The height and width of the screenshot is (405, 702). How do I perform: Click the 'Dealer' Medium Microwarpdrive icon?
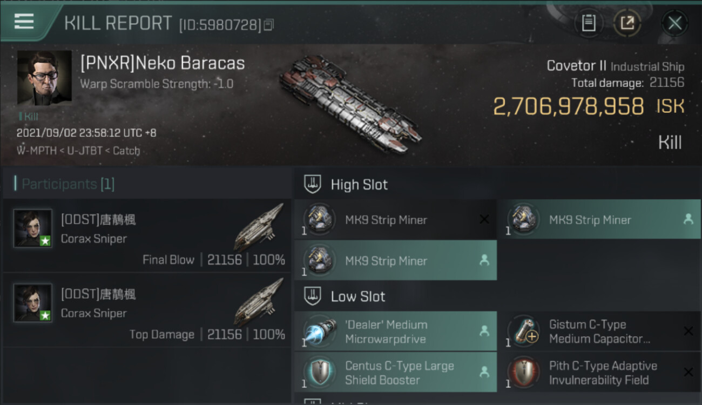coord(320,332)
